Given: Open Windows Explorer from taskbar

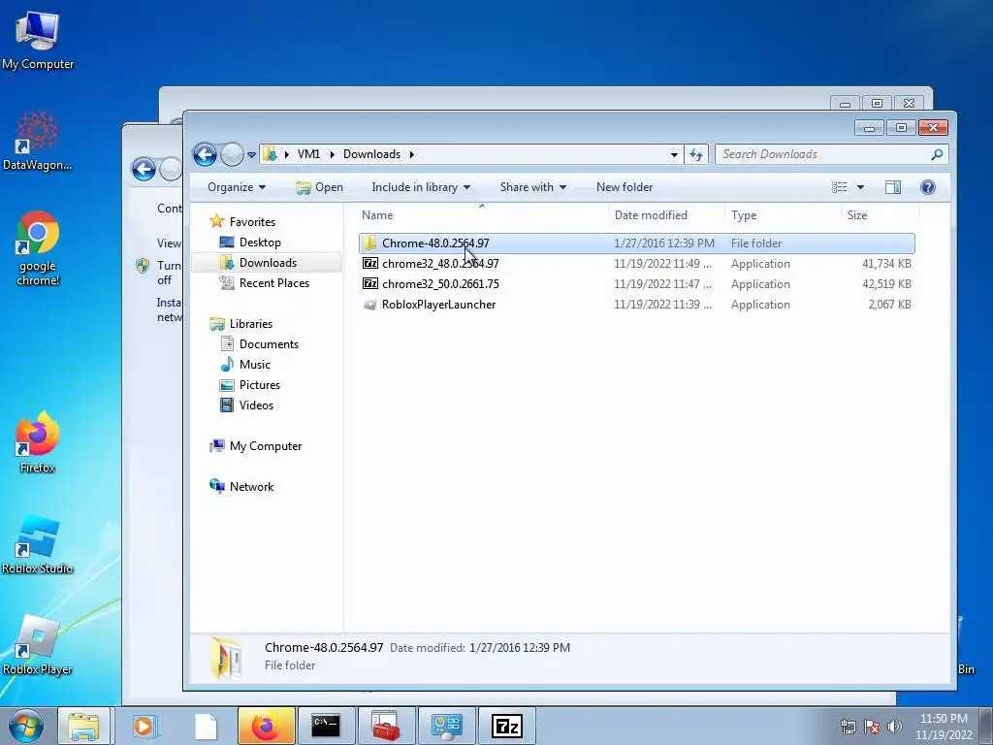Looking at the screenshot, I should click(x=83, y=726).
